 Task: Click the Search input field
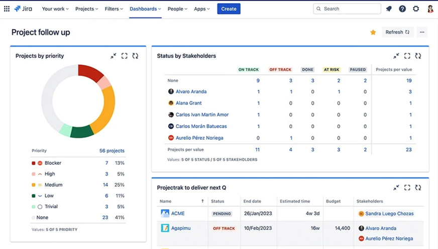tap(350, 9)
